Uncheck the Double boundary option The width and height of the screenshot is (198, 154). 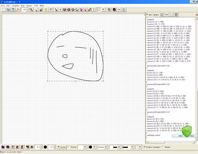tap(144, 147)
